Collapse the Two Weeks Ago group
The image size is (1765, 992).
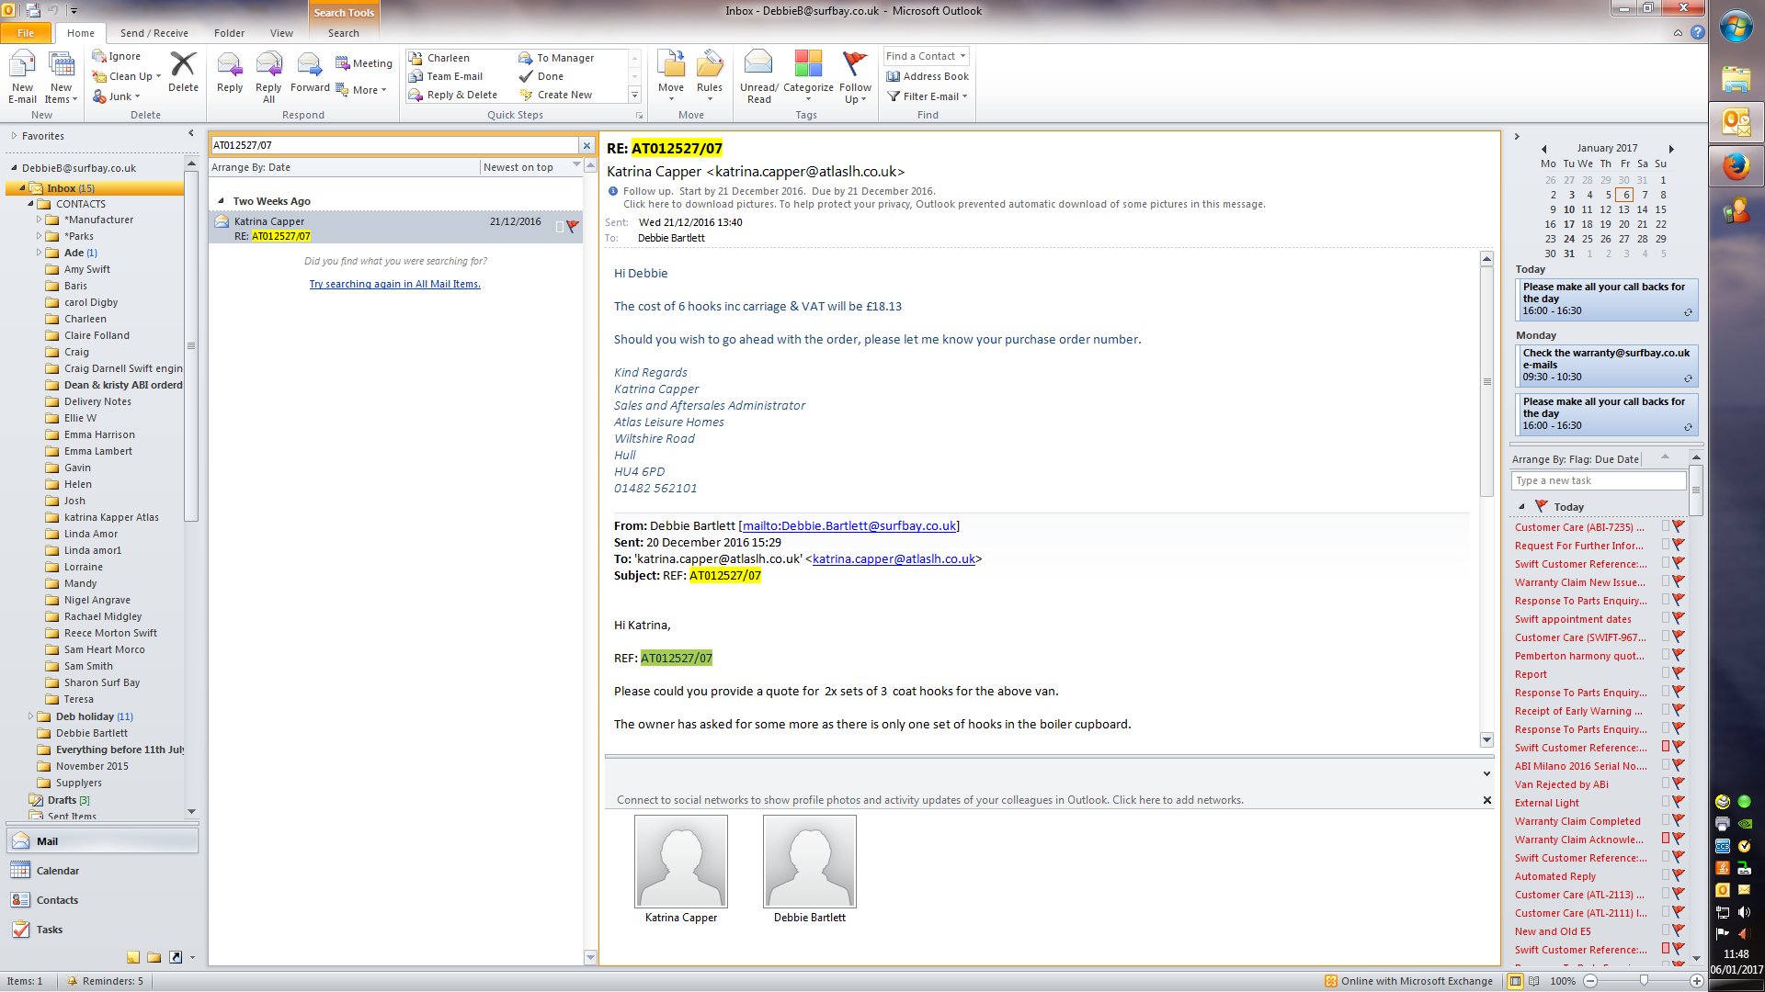point(221,201)
